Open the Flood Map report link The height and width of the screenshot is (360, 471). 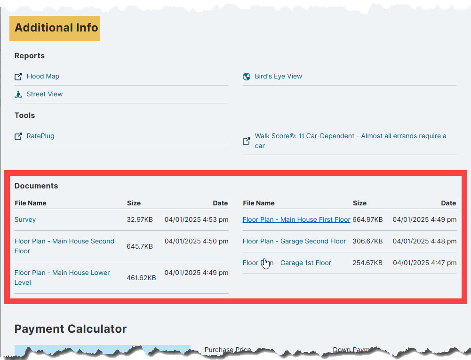click(43, 76)
